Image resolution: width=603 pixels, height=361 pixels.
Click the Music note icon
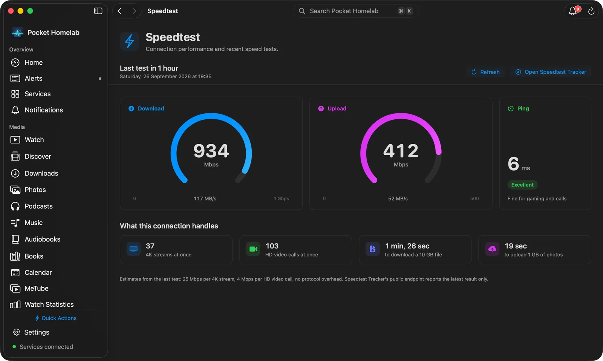click(15, 223)
